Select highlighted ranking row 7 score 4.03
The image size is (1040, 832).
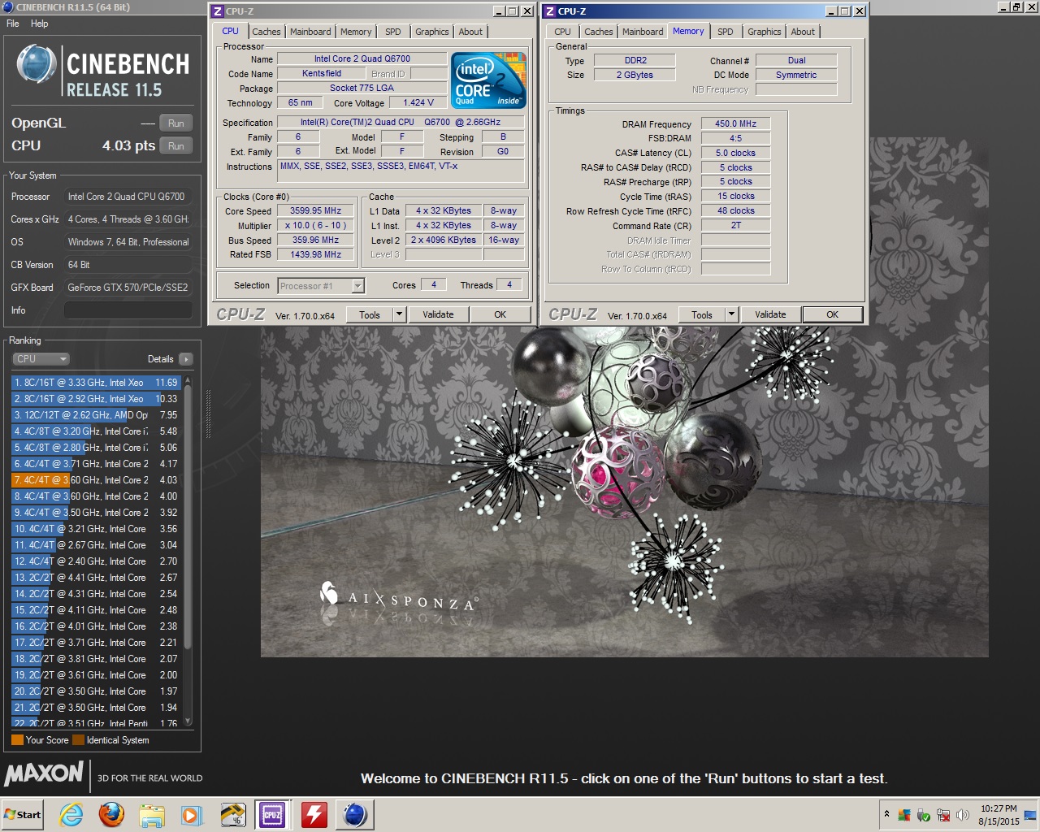pyautogui.click(x=97, y=480)
